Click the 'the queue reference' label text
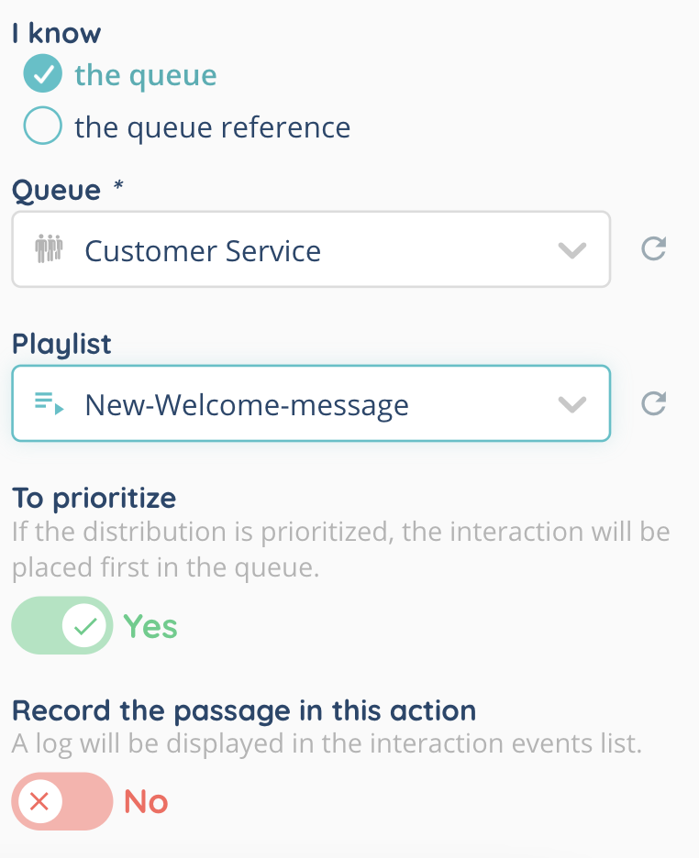Screen dimensions: 699x858 point(212,126)
